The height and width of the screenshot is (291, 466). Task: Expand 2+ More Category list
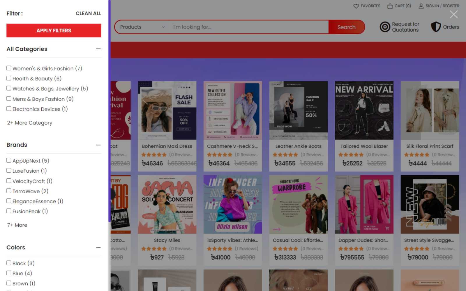pyautogui.click(x=30, y=123)
